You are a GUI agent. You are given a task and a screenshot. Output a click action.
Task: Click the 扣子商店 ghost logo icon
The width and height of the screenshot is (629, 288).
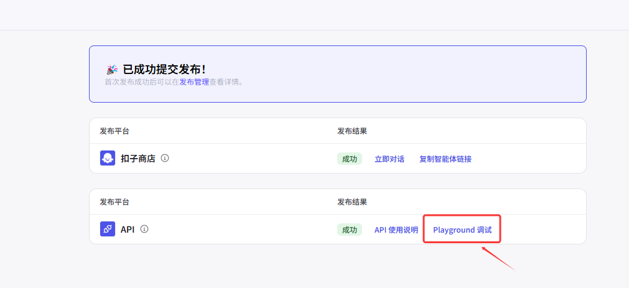tap(108, 159)
